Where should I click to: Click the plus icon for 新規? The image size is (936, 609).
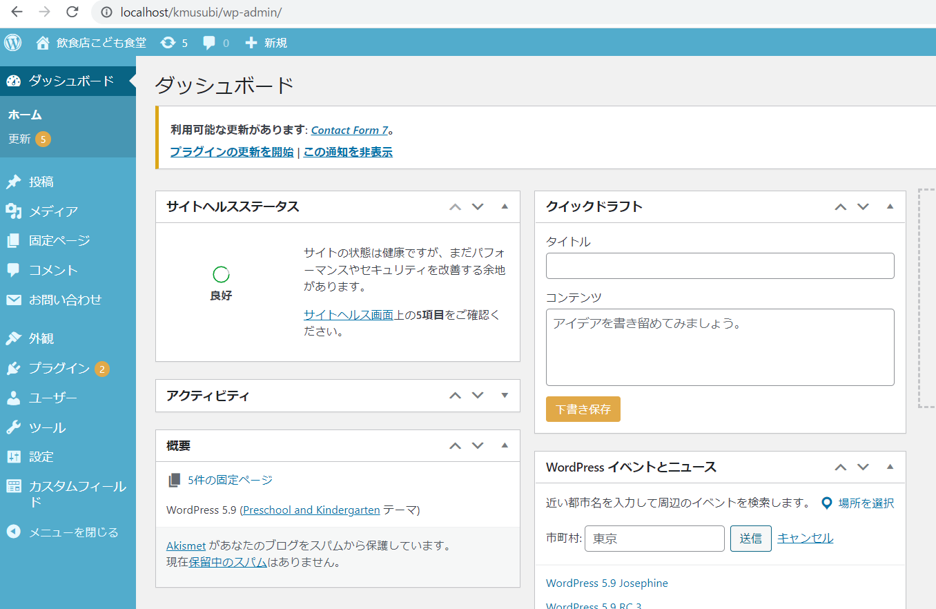click(251, 43)
